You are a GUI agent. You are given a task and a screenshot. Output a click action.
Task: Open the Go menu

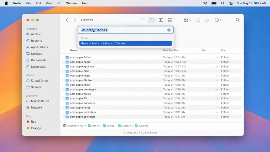59,3
